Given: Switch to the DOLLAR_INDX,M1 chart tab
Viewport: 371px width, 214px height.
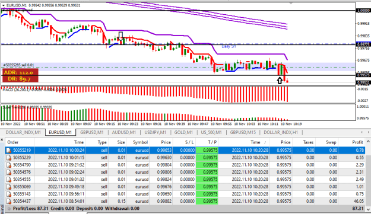Looking at the screenshot, I should (23, 133).
